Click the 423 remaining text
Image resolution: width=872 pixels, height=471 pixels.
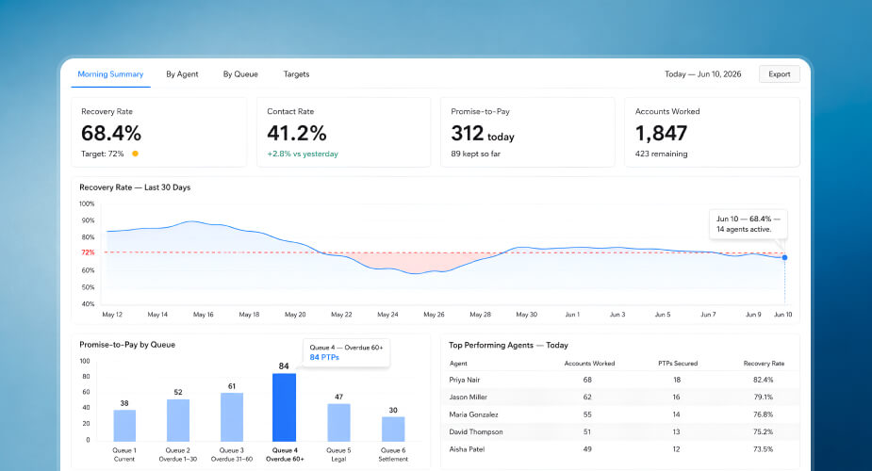click(661, 154)
